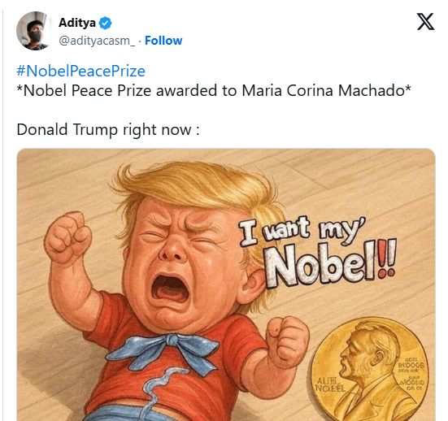The height and width of the screenshot is (421, 448).
Task: Click the blue verified checkmark badge
Action: pos(105,23)
